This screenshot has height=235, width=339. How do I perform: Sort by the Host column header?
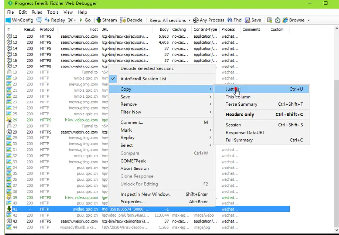[78, 29]
